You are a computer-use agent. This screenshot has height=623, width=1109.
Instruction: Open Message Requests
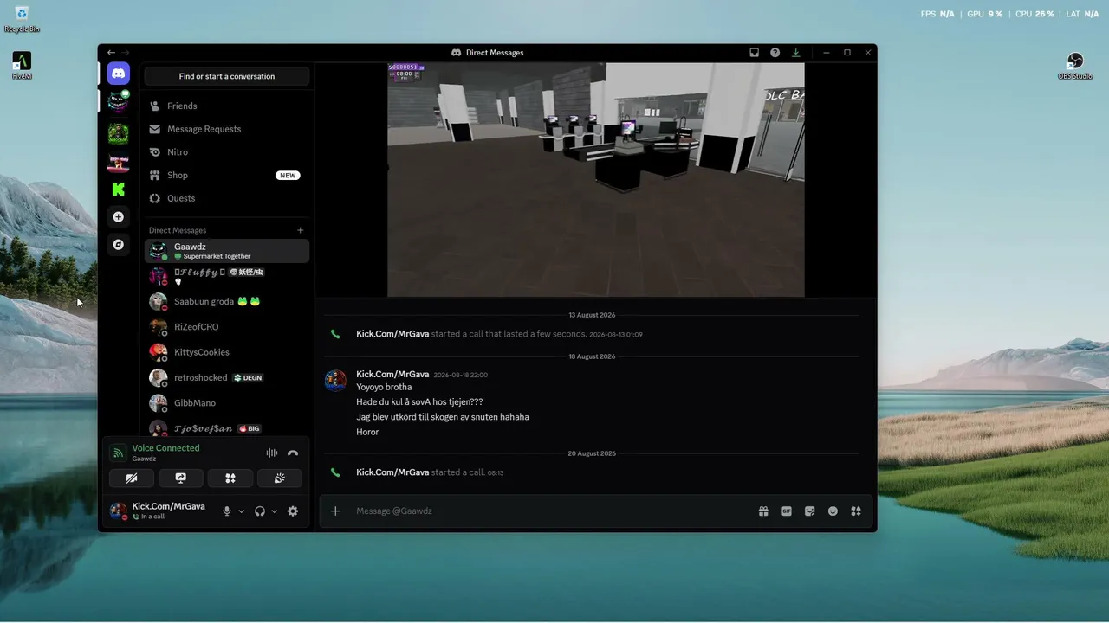(x=227, y=129)
